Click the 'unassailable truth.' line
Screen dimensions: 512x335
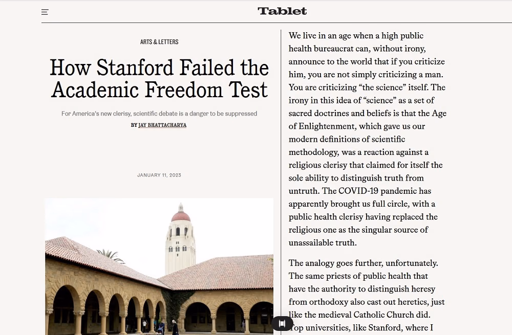(x=323, y=243)
